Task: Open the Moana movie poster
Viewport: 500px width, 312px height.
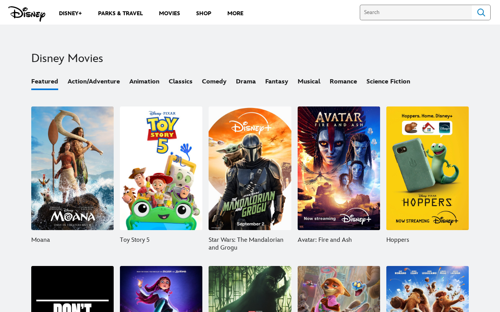Action: (x=72, y=168)
